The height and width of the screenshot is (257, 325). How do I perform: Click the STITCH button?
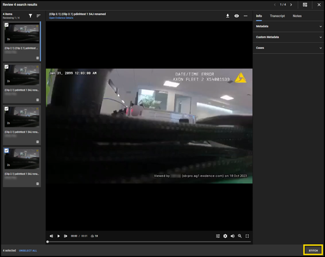pos(313,250)
